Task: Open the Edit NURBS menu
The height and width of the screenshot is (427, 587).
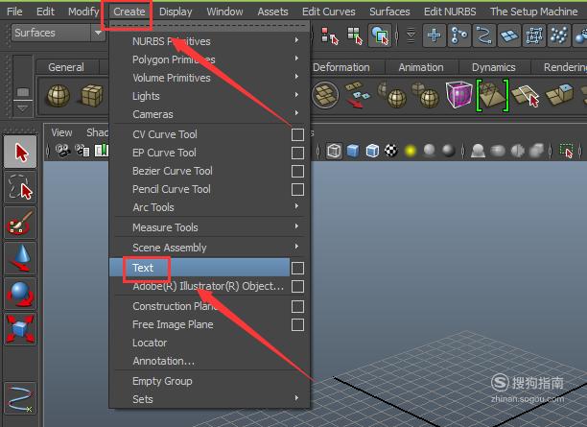Action: click(x=450, y=12)
